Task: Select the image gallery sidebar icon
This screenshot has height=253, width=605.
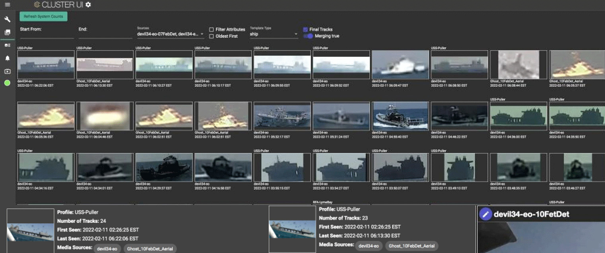Action: [x=7, y=32]
